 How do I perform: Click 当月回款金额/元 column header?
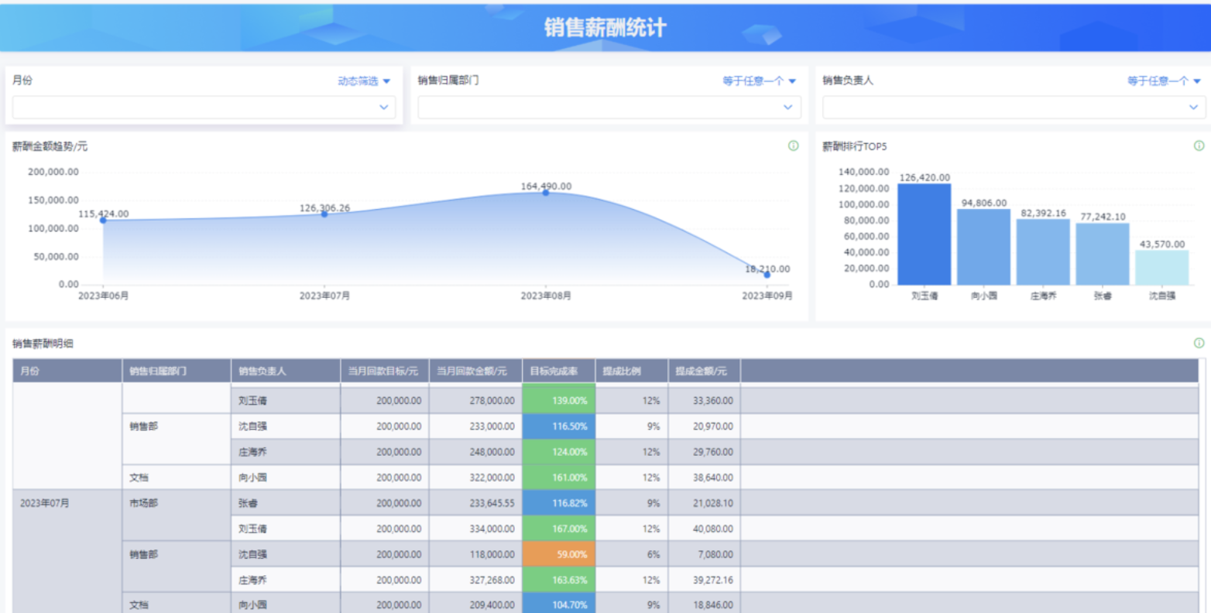(x=475, y=371)
